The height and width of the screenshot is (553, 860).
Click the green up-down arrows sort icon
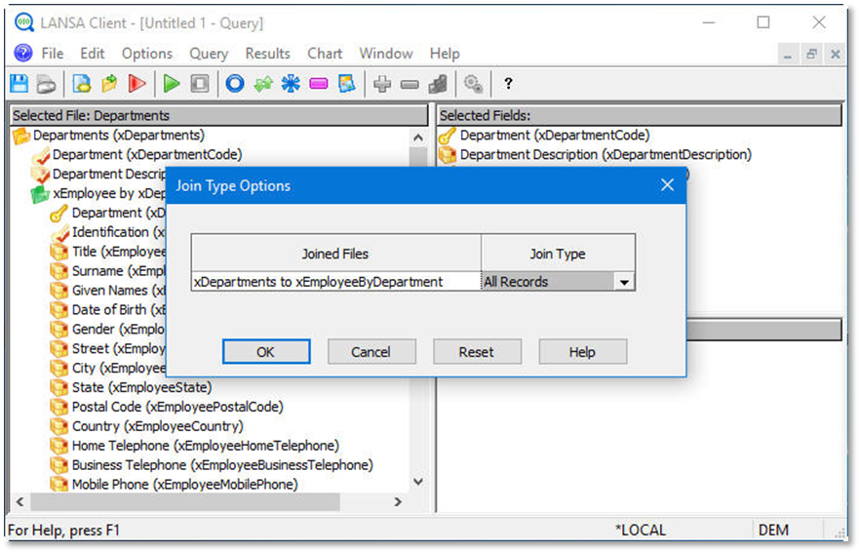[x=263, y=84]
